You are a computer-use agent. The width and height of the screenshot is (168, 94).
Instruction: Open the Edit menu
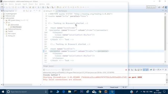pos(6,4)
